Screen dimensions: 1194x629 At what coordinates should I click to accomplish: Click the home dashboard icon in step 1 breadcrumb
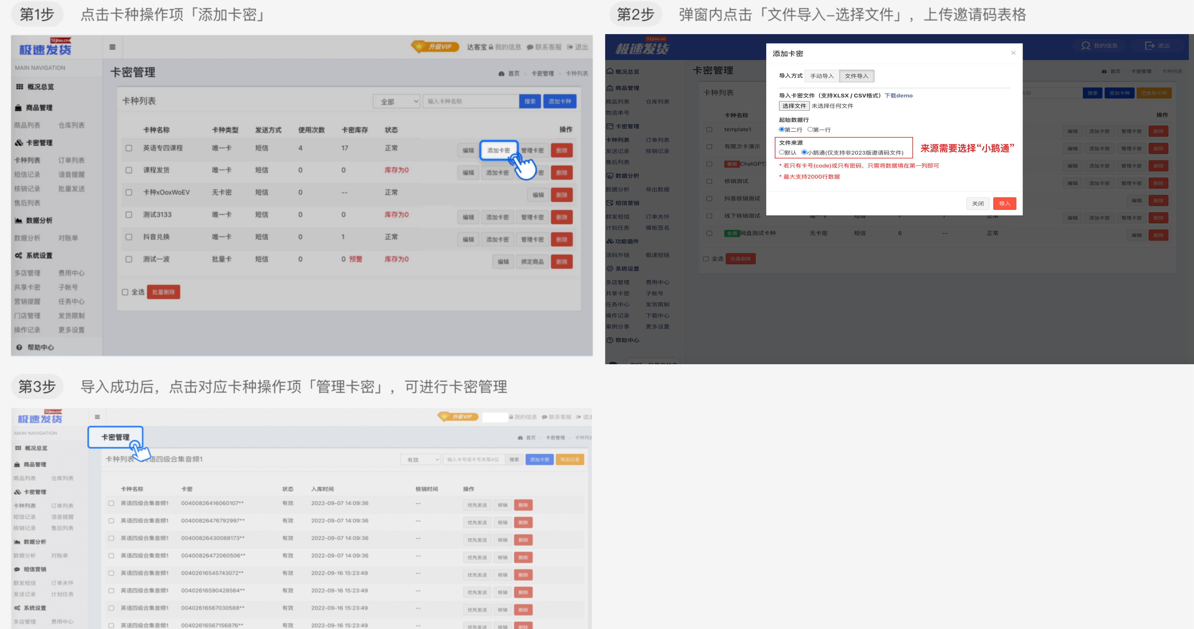(502, 74)
